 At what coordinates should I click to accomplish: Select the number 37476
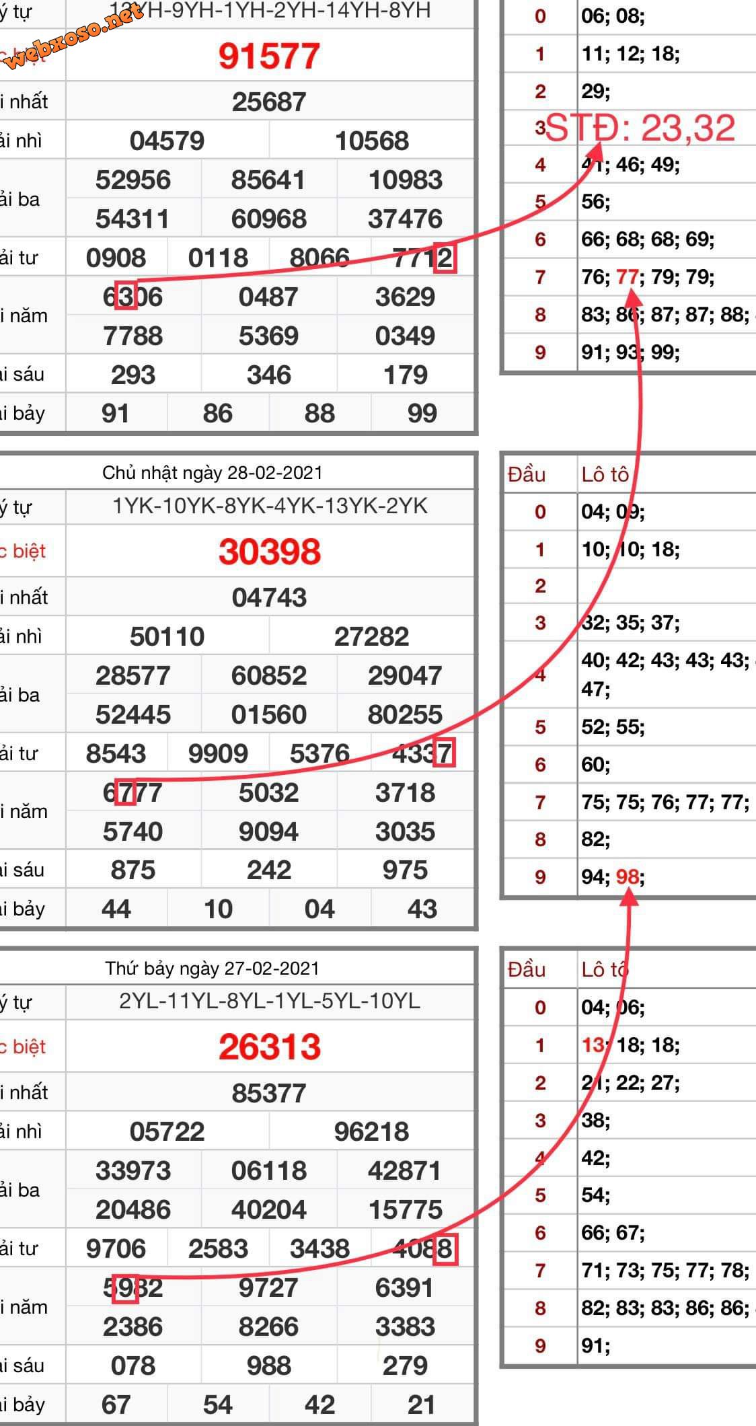[406, 219]
